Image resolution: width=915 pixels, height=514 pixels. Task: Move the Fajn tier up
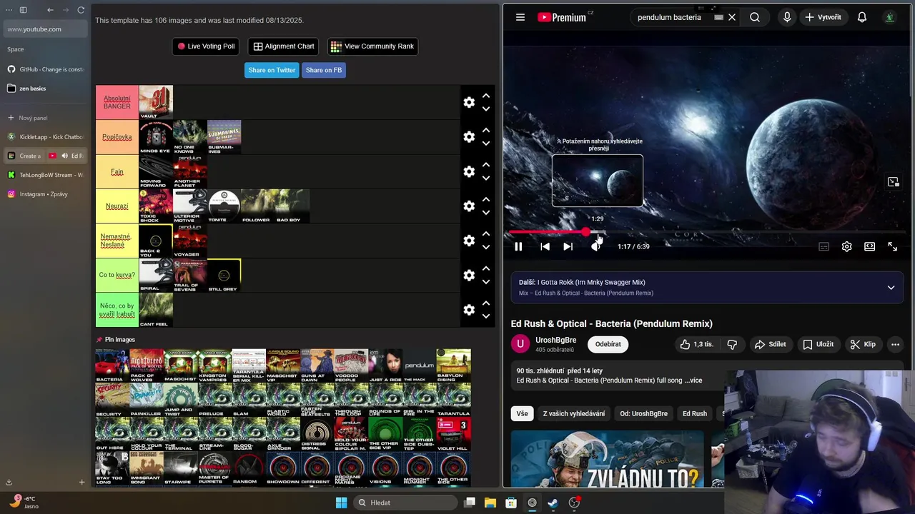[x=486, y=165]
